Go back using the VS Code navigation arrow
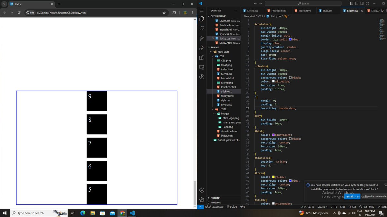Viewport: 387px width, 217px height. (256, 3)
